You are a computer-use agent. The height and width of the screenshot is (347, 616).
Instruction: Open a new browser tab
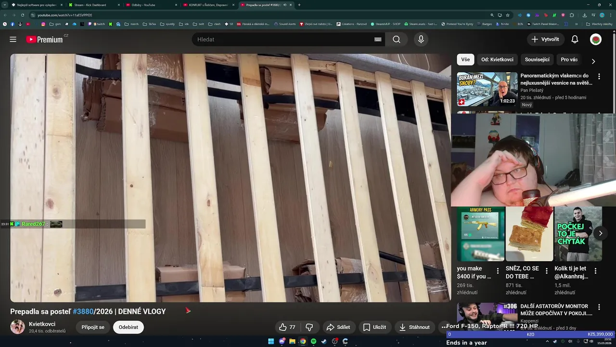click(x=299, y=5)
